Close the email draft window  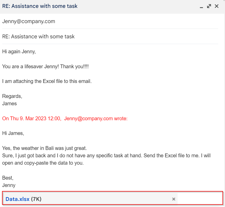point(217,6)
